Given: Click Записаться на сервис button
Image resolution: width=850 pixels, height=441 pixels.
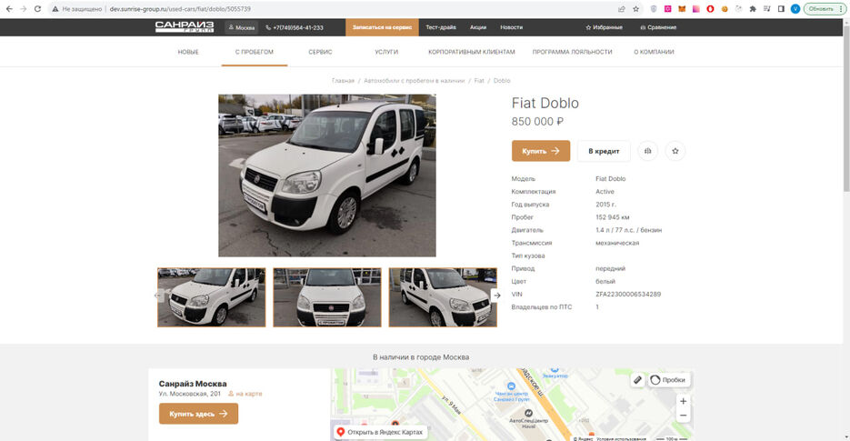Looking at the screenshot, I should 382,27.
